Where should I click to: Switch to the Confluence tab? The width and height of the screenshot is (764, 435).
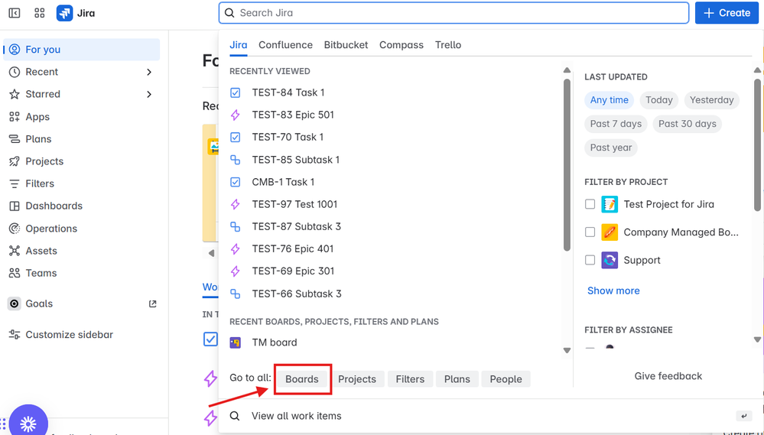pos(285,45)
